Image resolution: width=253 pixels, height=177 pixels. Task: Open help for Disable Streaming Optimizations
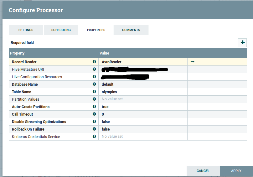pyautogui.click(x=94, y=122)
